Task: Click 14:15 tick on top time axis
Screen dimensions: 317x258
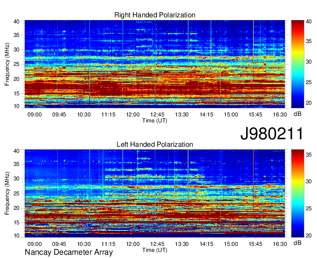Action: click(207, 115)
